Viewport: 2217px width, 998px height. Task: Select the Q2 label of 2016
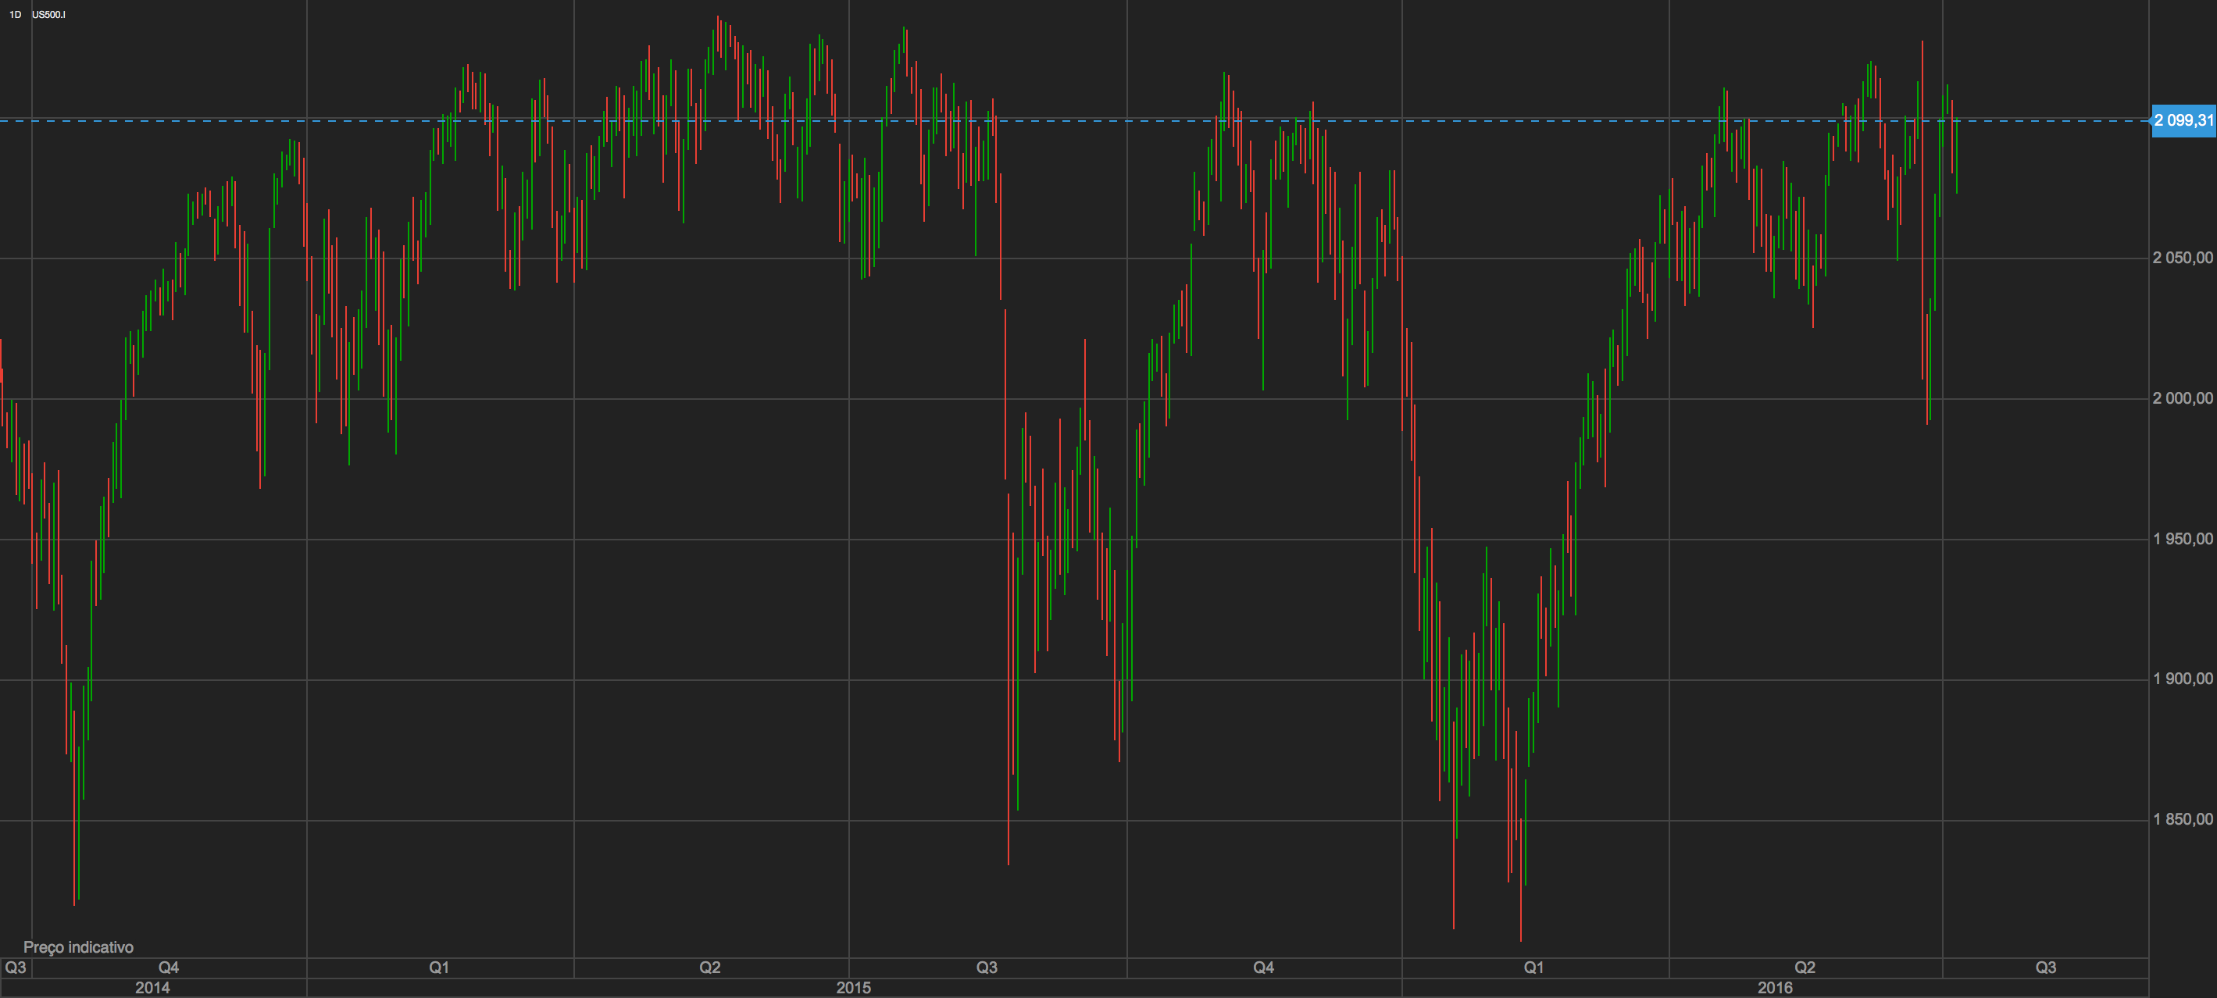(x=1805, y=968)
